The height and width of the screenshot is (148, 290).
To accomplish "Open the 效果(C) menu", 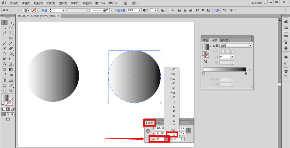I will point(75,3).
